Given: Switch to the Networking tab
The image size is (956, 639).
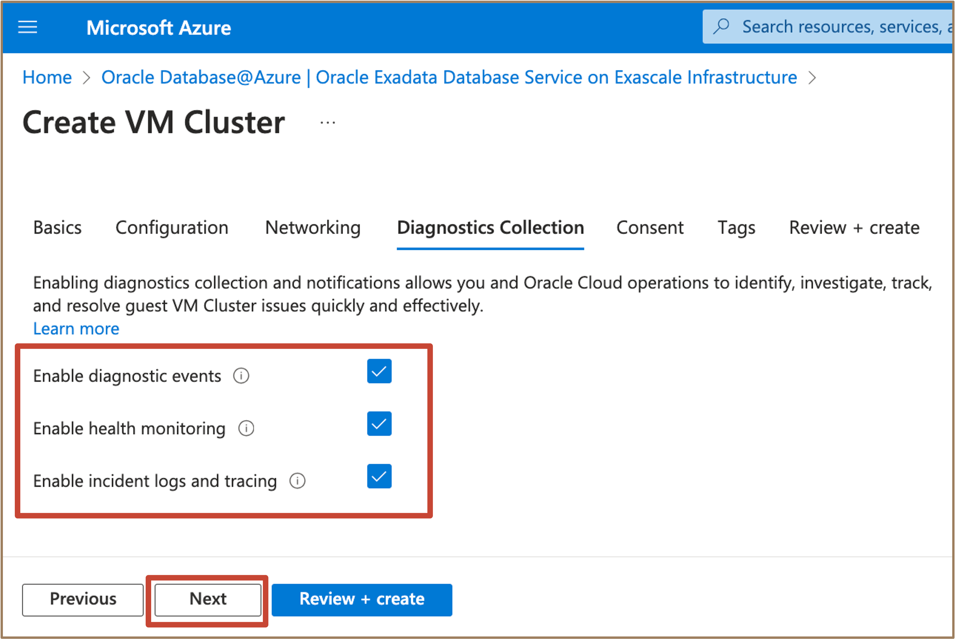Looking at the screenshot, I should pos(313,227).
